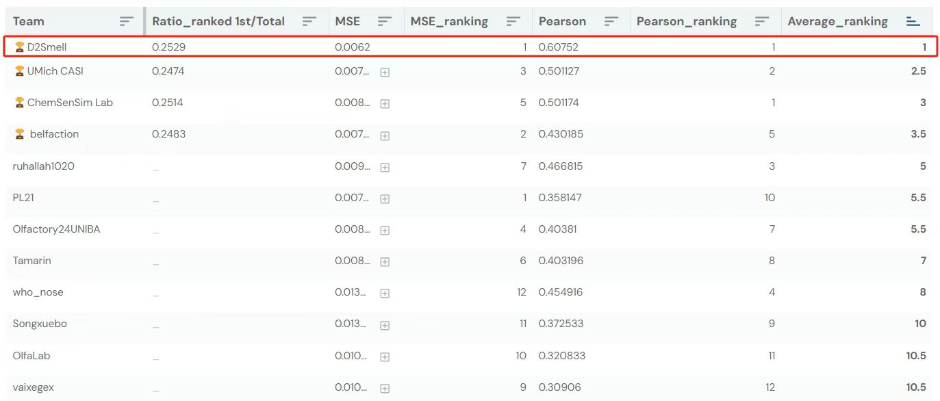Image resolution: width=940 pixels, height=401 pixels.
Task: Sort by the MSE column icon
Action: 385,21
